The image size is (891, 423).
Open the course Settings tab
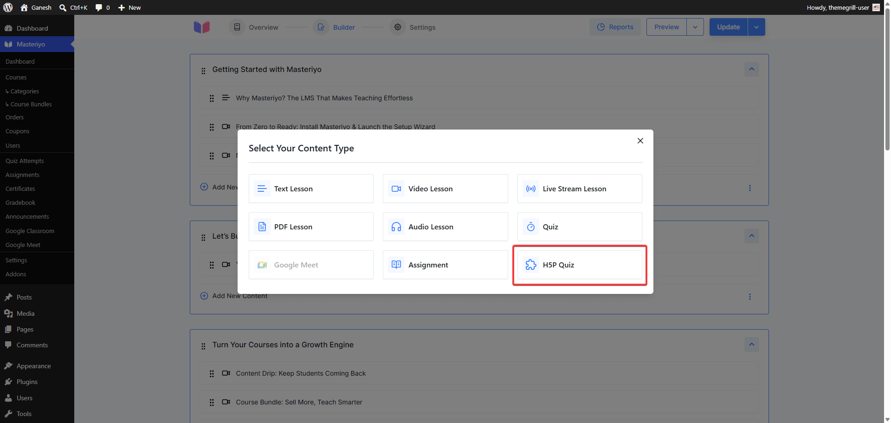(x=413, y=27)
